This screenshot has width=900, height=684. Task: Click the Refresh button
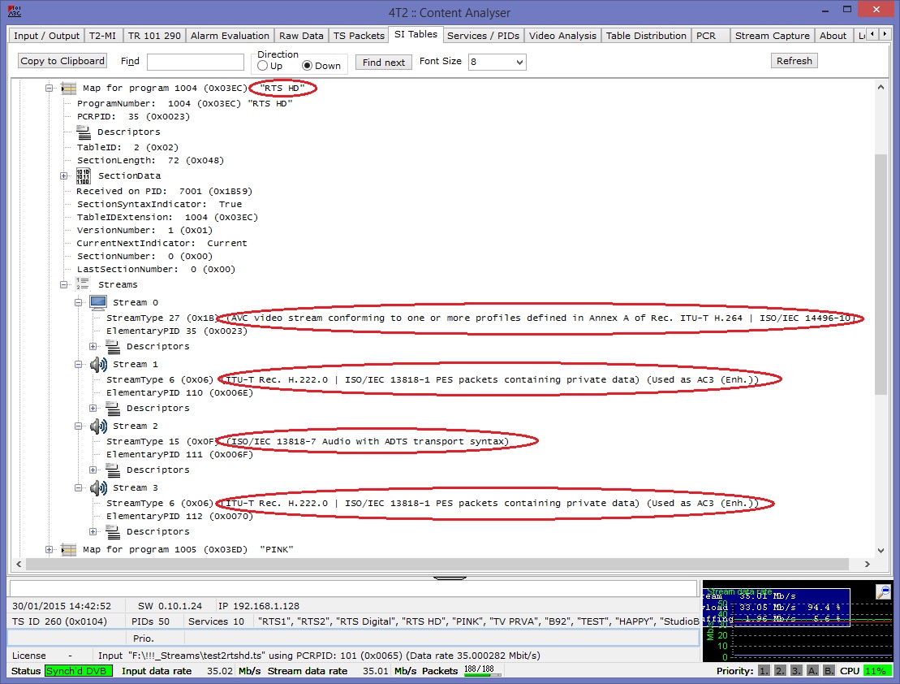pos(794,61)
